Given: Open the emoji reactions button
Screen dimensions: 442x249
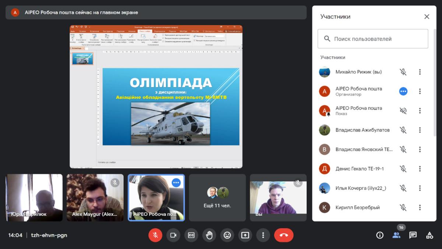Looking at the screenshot, I should coord(227,235).
